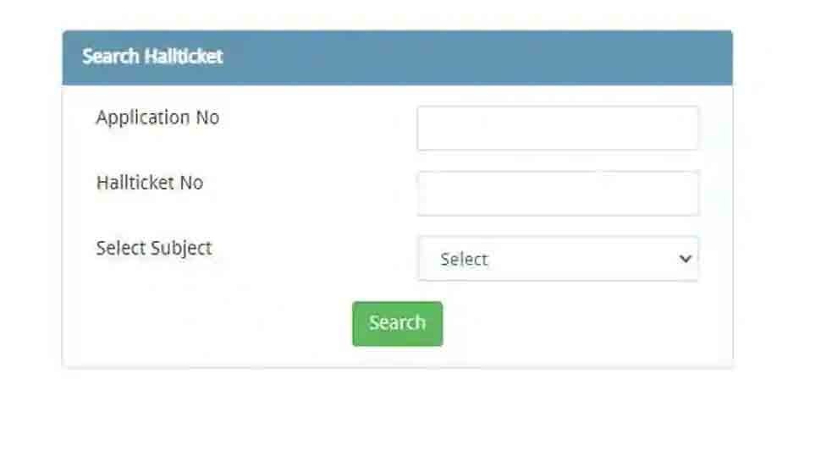Screen dimensions: 821x461
Task: Click the 'Search Halltic­ket' title text
Action: click(x=152, y=57)
